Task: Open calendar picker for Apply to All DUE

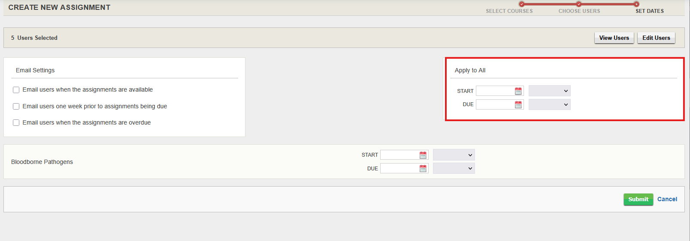Action: pos(518,105)
